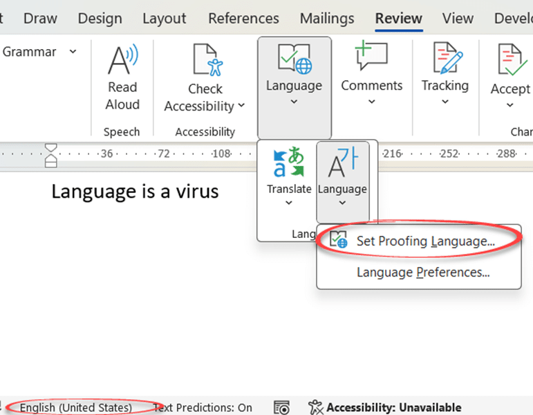The image size is (533, 415).
Task: Expand the Check Accessibility dropdown arrow
Action: [x=241, y=106]
